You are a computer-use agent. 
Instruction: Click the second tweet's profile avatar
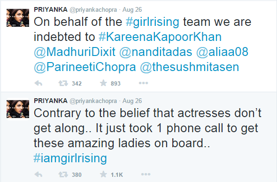point(18,109)
